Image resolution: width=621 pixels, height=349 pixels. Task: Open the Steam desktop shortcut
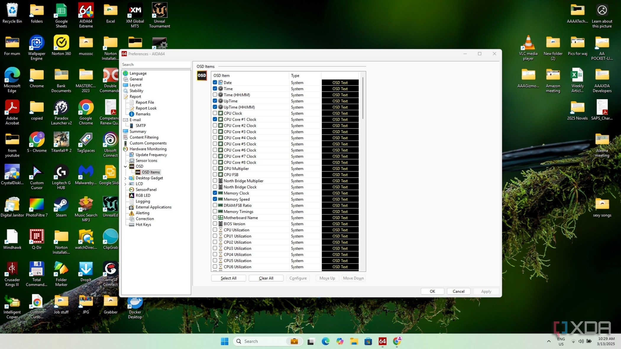click(x=61, y=207)
